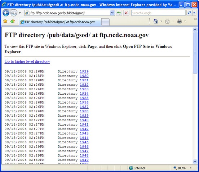
Task: Click the '02:22PM' timestamp for 1940
Action: 37,120
